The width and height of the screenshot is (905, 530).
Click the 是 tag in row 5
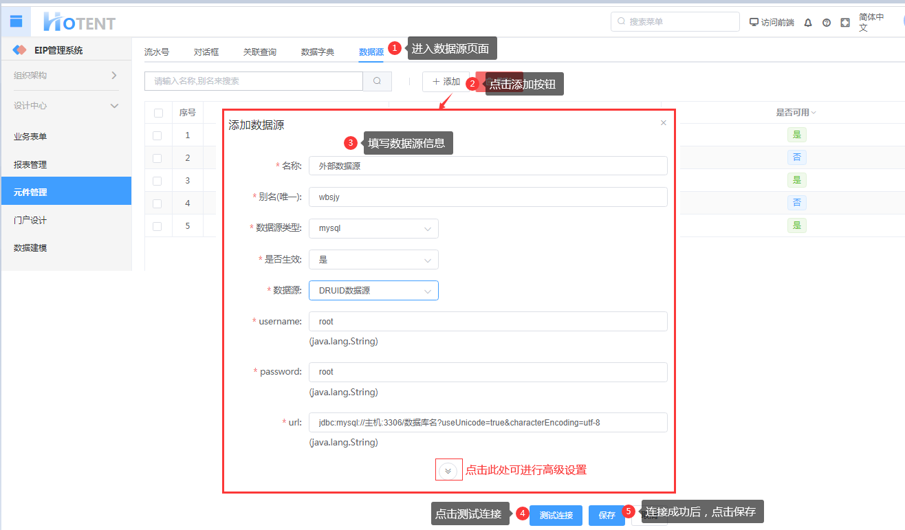pyautogui.click(x=797, y=225)
